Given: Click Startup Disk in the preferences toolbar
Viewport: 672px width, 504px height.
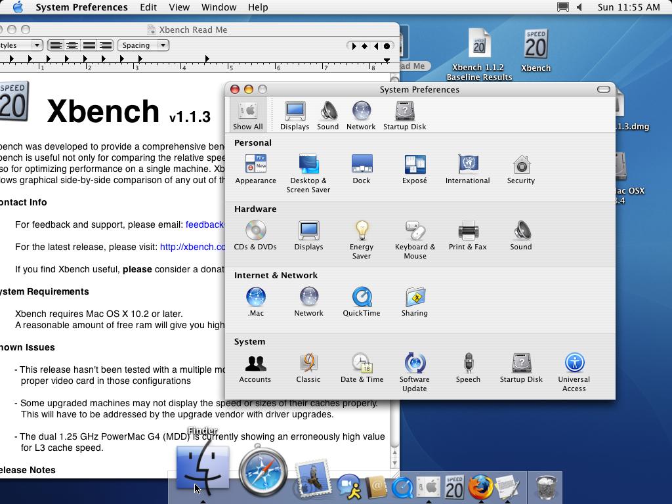Looking at the screenshot, I should (404, 115).
